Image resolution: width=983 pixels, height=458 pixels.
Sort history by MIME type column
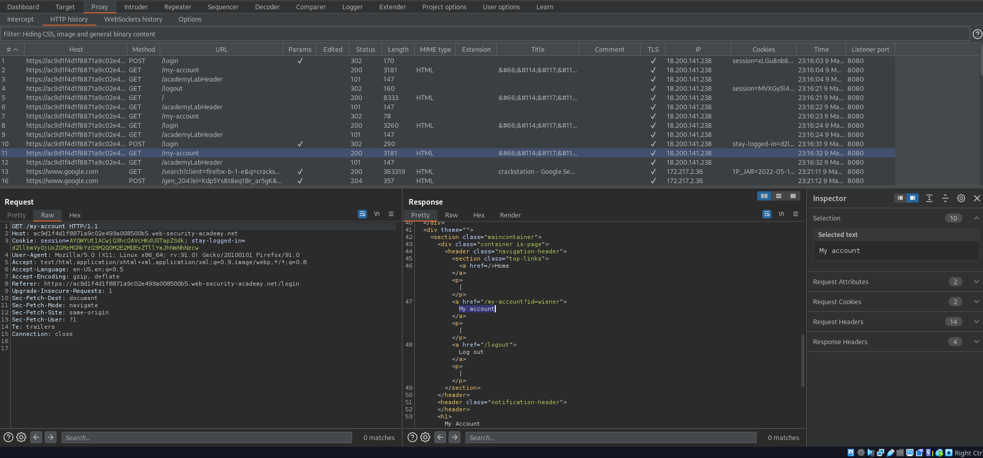tap(435, 49)
